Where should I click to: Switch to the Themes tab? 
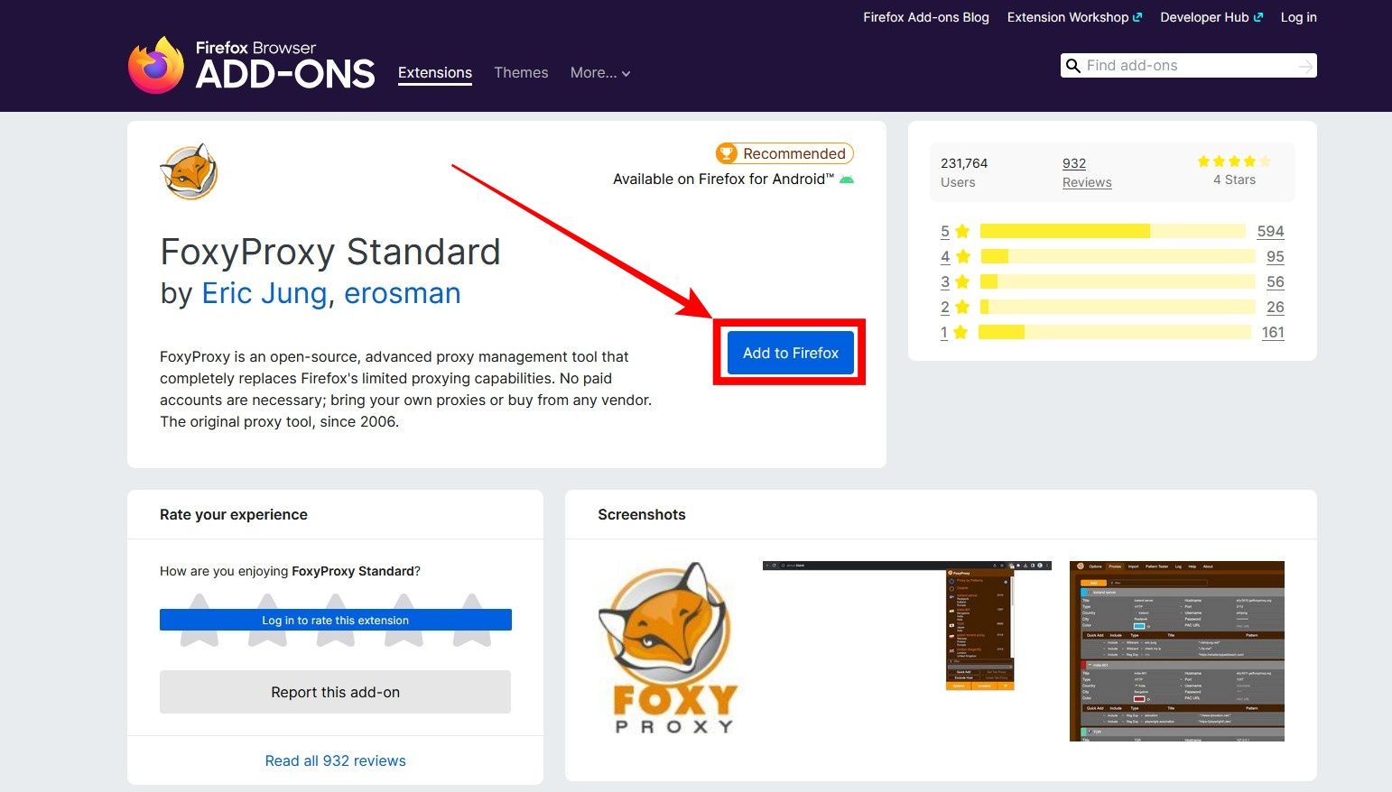pos(521,72)
